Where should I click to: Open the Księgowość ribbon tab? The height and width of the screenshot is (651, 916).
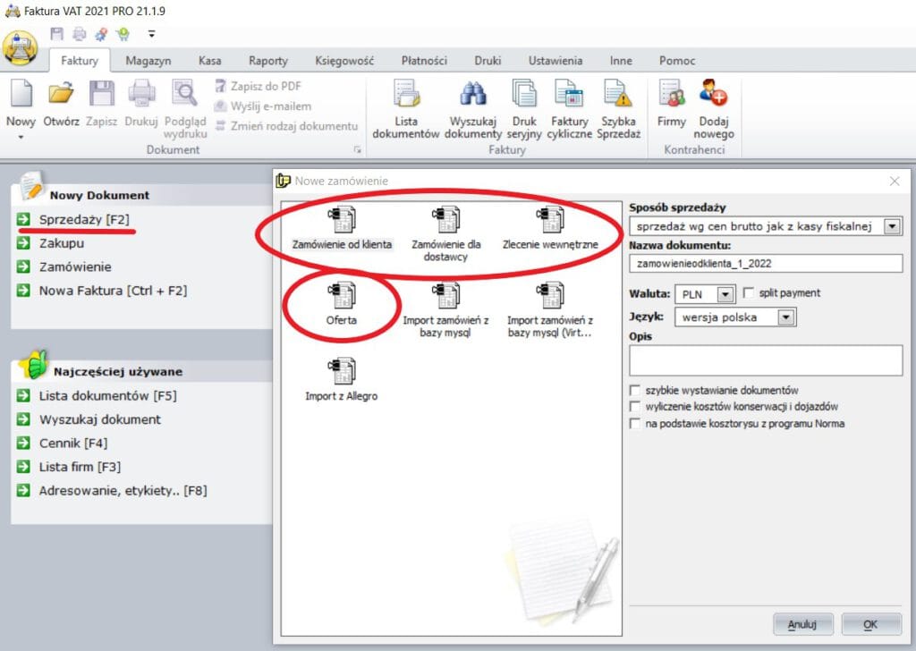tap(344, 61)
